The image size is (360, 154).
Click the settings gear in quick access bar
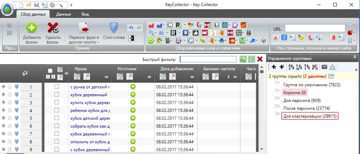tap(52, 5)
